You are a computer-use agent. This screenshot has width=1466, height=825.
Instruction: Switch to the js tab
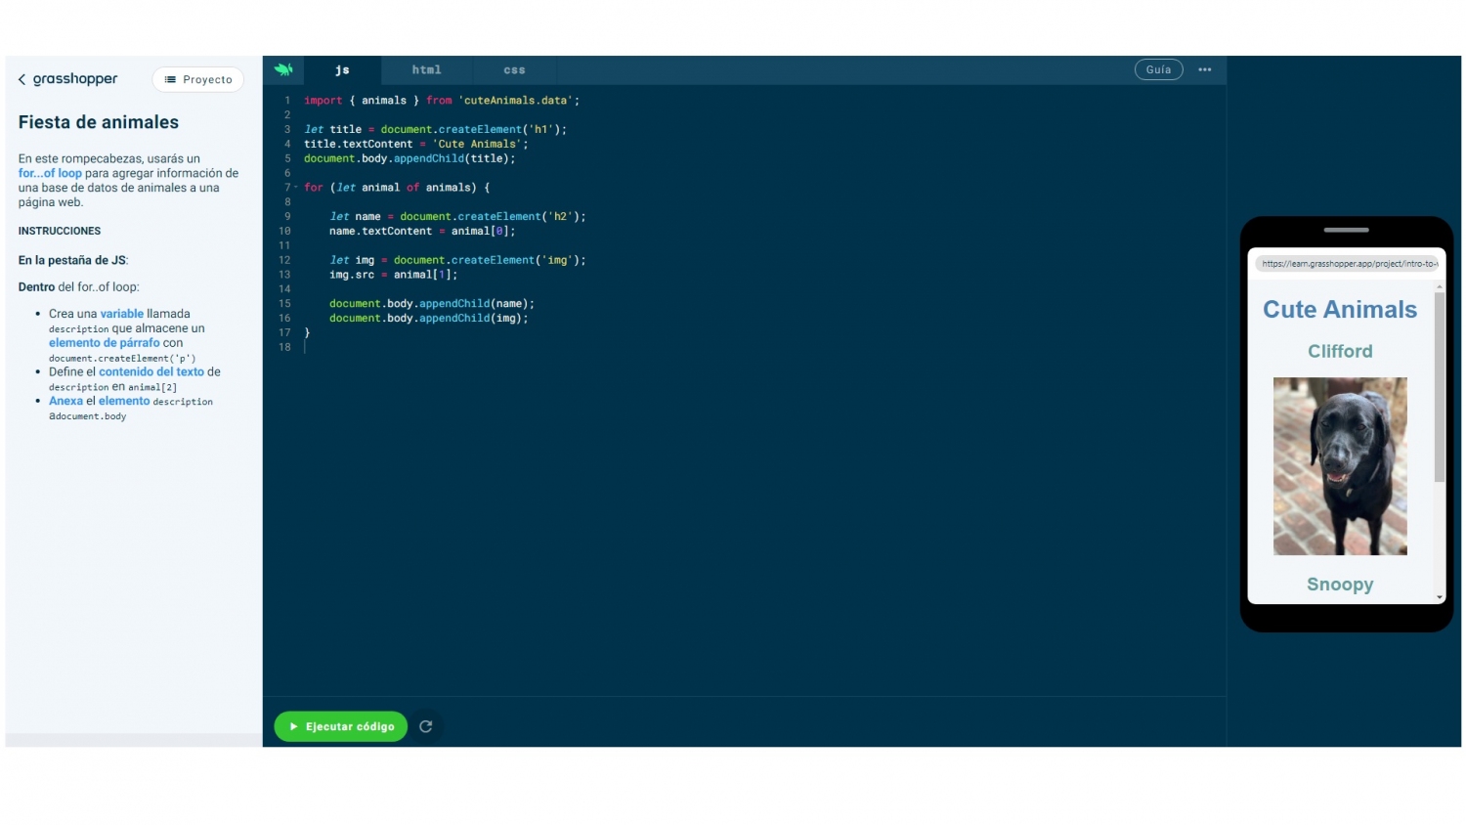click(342, 70)
